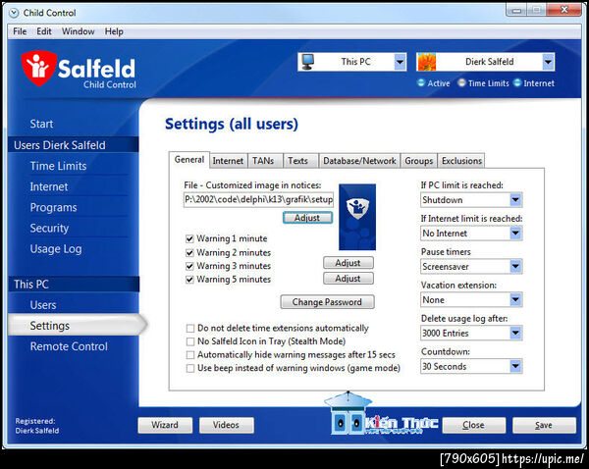
Task: Enable beep instead of warning windows
Action: pos(190,368)
